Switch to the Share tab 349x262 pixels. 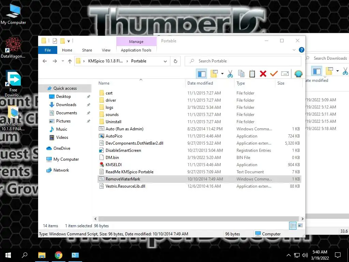point(87,50)
